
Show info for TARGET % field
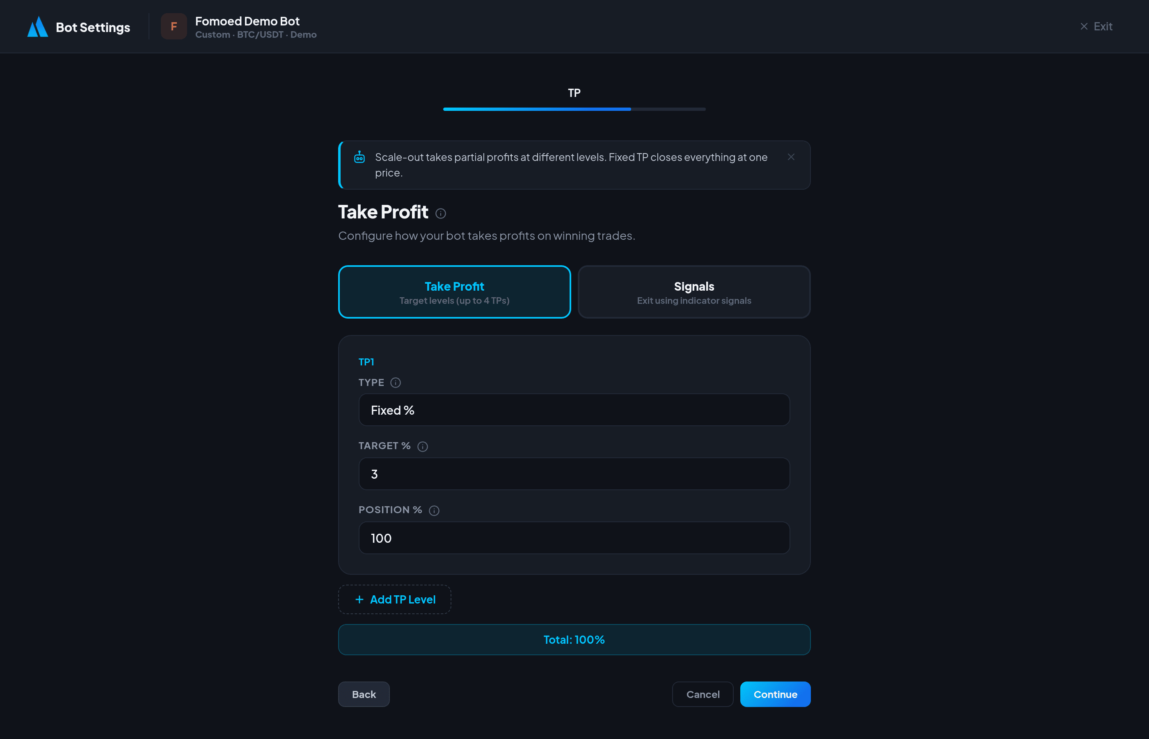point(422,446)
